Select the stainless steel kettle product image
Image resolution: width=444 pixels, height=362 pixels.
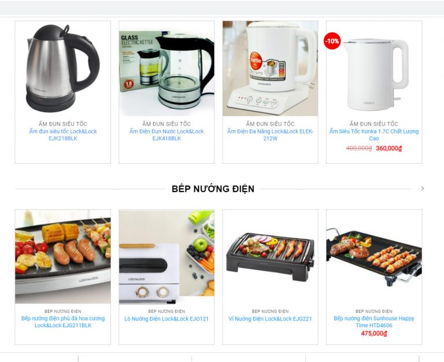point(63,68)
